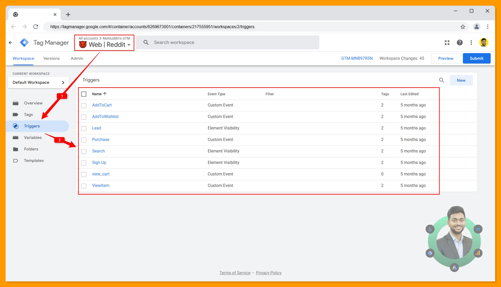
Task: Click the search icon in the Triggers panel
Action: (441, 80)
